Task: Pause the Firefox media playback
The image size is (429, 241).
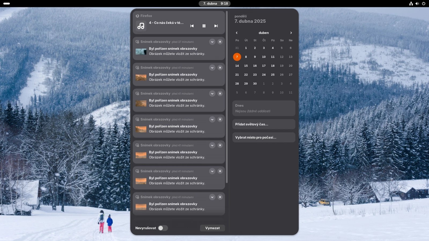Action: tap(204, 26)
